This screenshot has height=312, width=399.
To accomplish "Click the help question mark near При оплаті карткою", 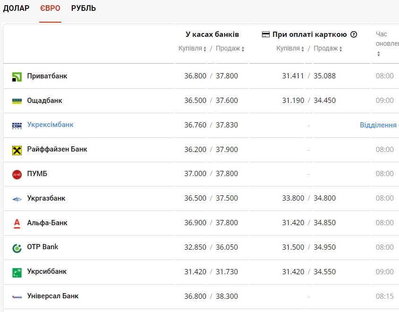I will click(x=354, y=34).
